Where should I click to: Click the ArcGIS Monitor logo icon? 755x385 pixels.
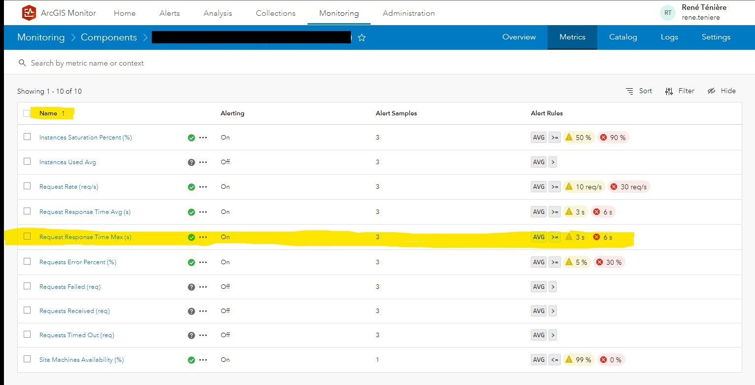29,13
